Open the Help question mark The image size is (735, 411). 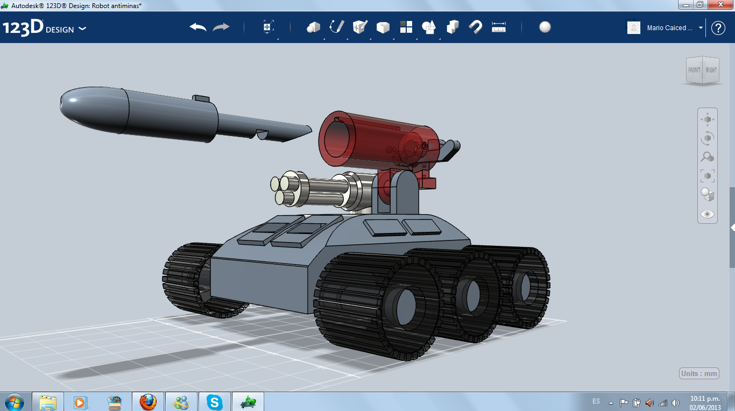pos(718,28)
